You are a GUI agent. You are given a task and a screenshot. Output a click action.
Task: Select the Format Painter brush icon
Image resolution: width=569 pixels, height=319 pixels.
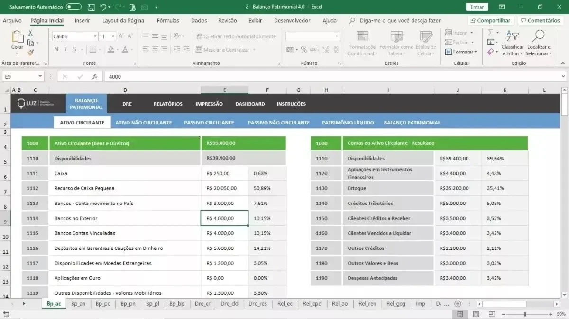[x=31, y=53]
